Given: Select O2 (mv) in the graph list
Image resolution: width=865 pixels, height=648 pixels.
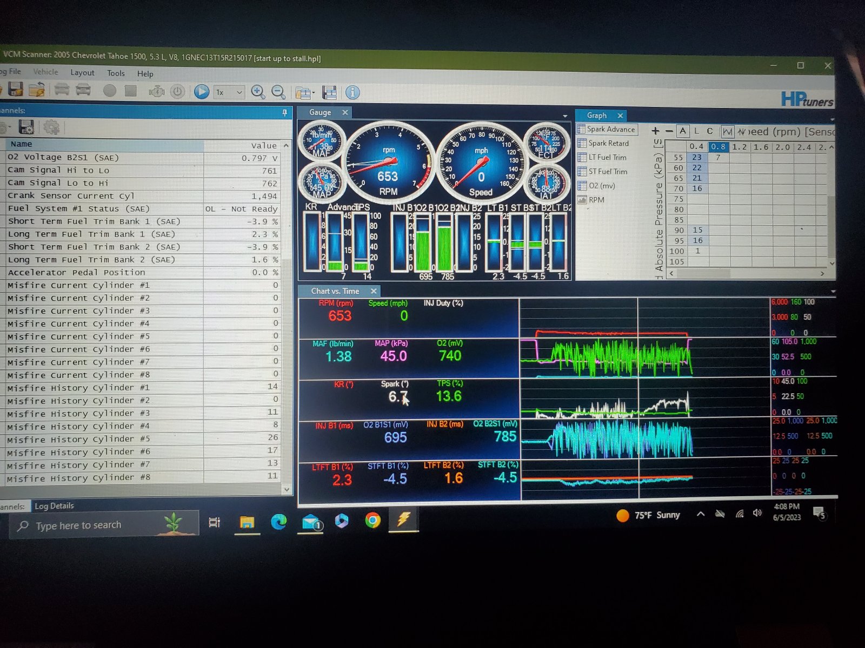Looking at the screenshot, I should tap(597, 185).
